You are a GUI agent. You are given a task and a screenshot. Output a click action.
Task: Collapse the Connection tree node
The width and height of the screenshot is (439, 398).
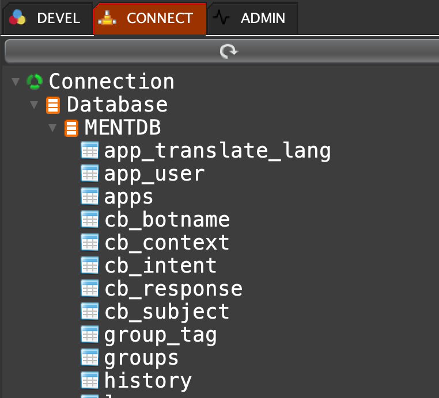tap(16, 82)
